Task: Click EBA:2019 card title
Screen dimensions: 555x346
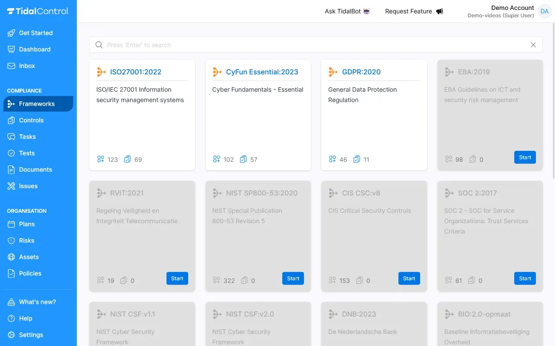Action: 474,72
